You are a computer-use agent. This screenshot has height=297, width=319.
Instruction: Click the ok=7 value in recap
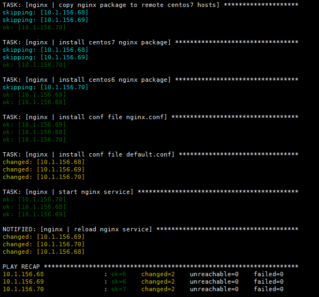click(119, 289)
